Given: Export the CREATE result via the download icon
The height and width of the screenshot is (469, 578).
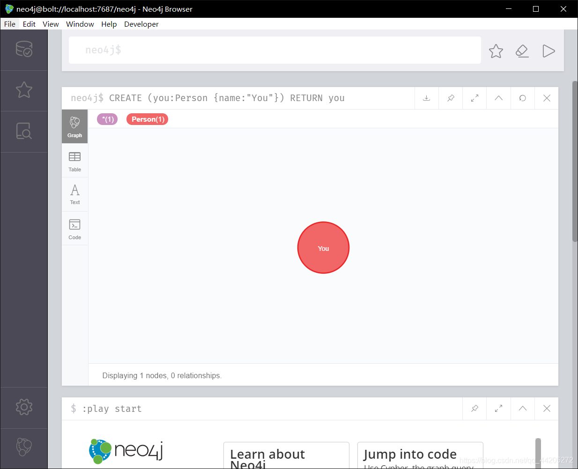Looking at the screenshot, I should click(427, 98).
